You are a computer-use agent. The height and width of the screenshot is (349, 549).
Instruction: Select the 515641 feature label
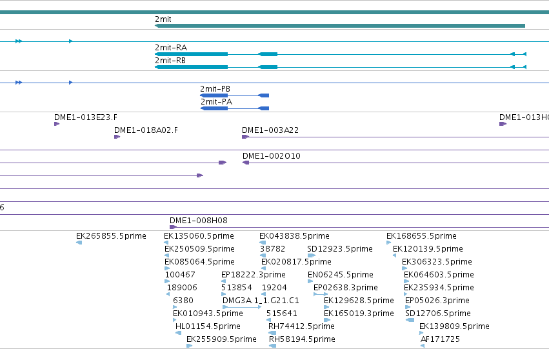coord(281,314)
